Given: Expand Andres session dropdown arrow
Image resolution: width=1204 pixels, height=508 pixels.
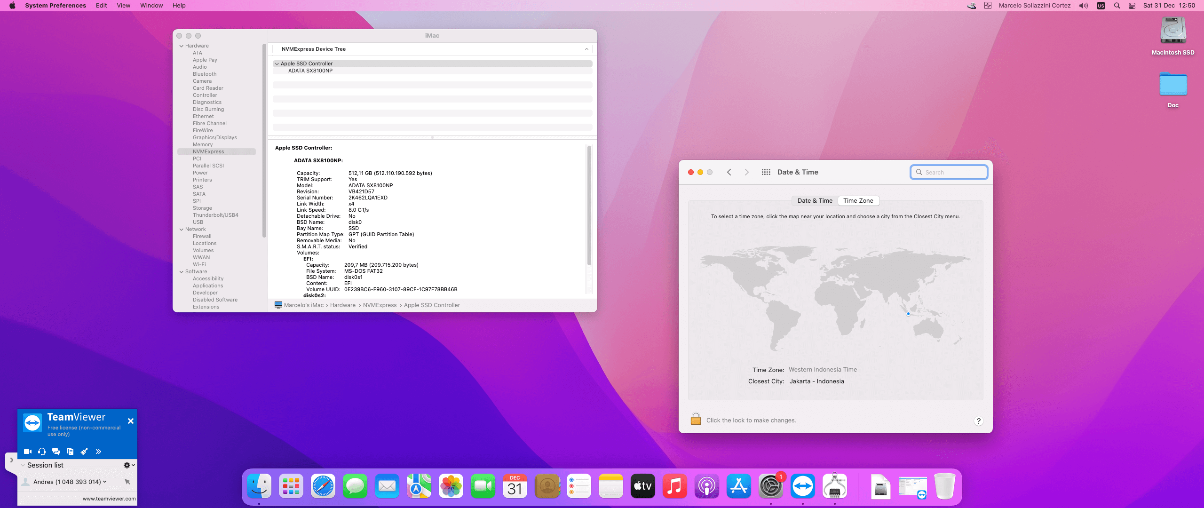Looking at the screenshot, I should 104,482.
